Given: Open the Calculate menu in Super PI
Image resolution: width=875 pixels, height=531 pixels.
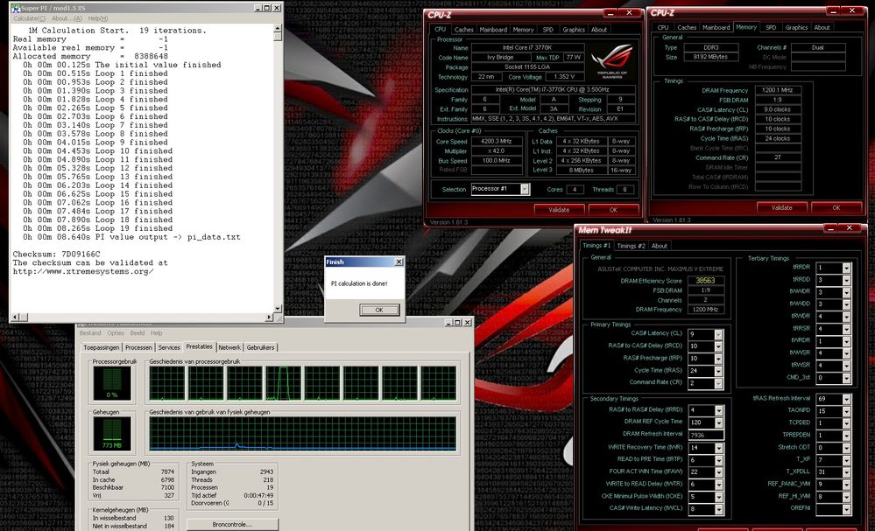Looking at the screenshot, I should [x=30, y=18].
